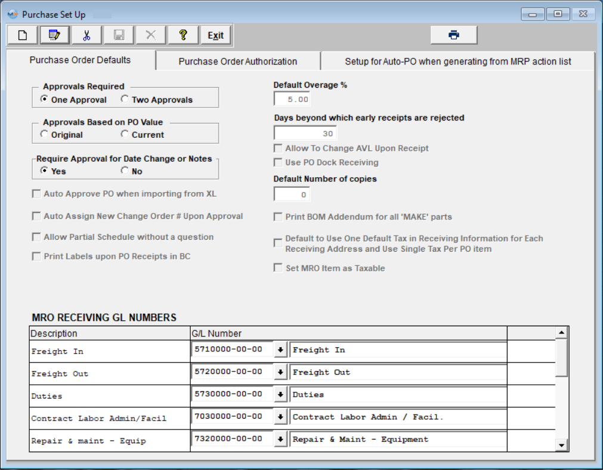
Task: Open the Repair & maint G/L number dropdown
Action: point(280,439)
